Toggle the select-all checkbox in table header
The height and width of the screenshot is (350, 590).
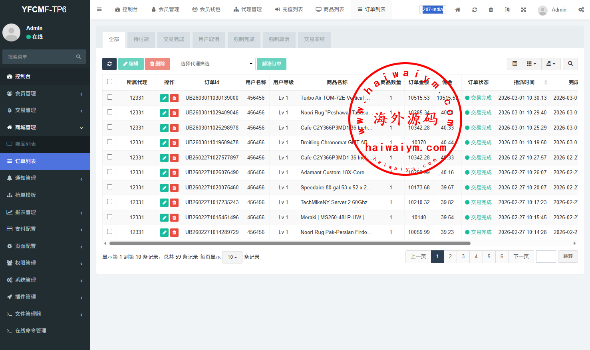pyautogui.click(x=109, y=82)
